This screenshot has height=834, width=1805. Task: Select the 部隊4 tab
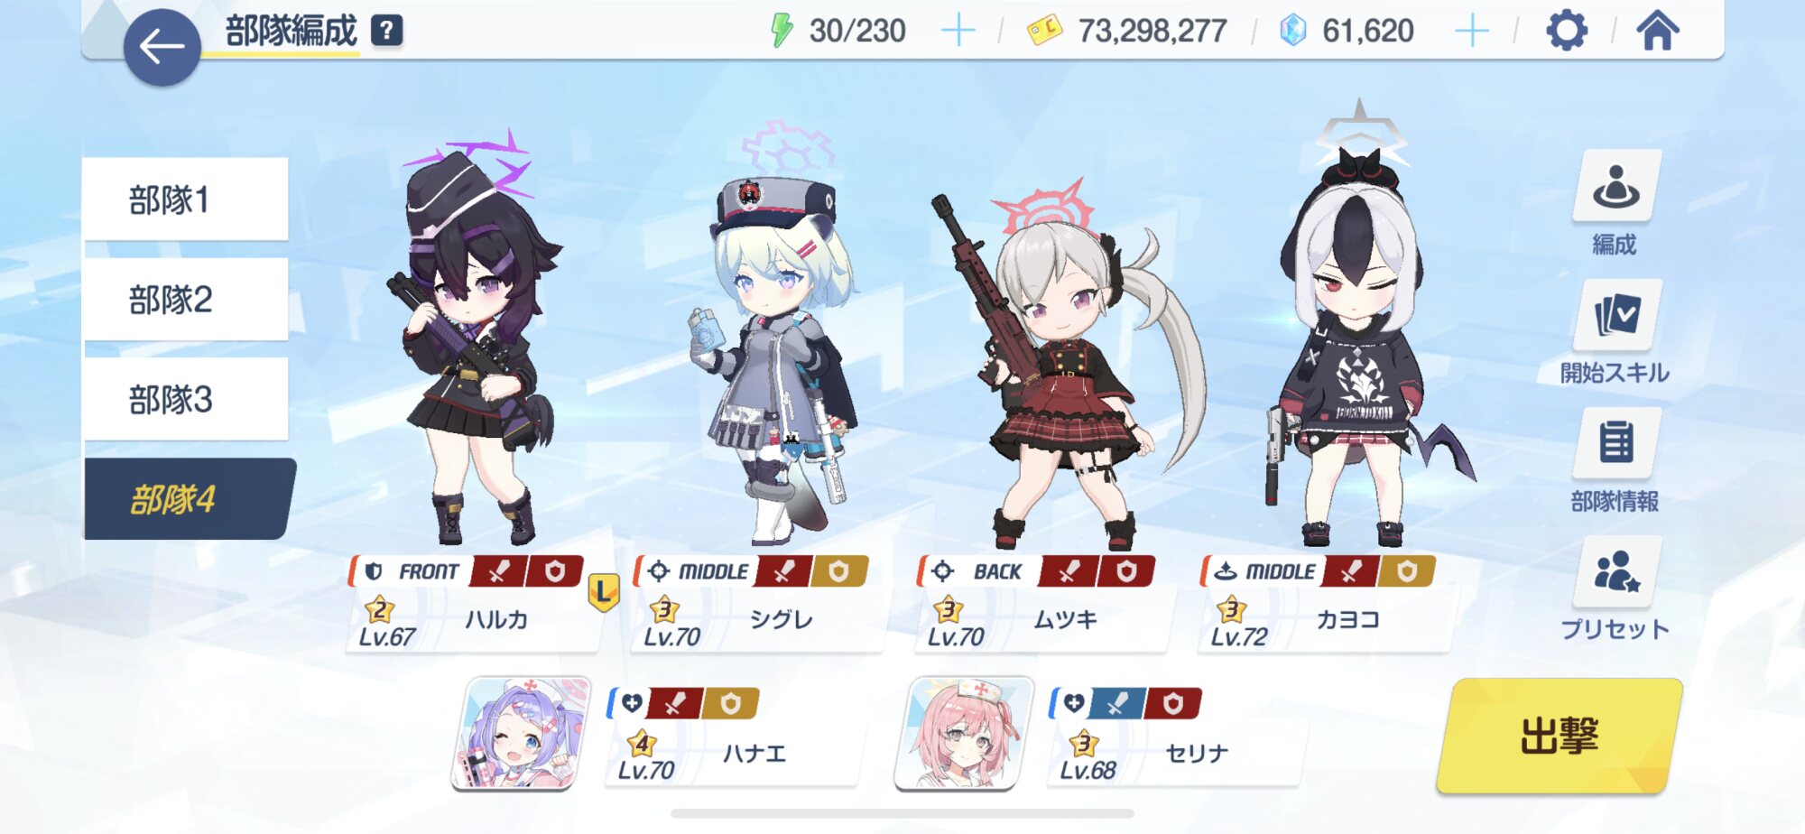click(x=189, y=499)
